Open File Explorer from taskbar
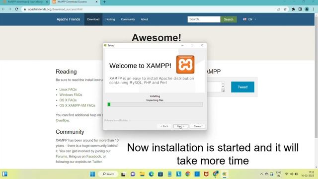The width and height of the screenshot is (318, 179). tap(142, 174)
